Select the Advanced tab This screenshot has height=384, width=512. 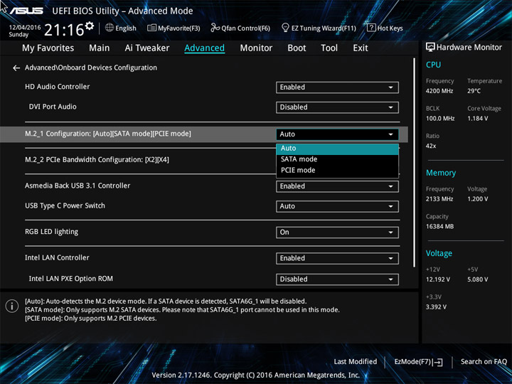click(204, 48)
